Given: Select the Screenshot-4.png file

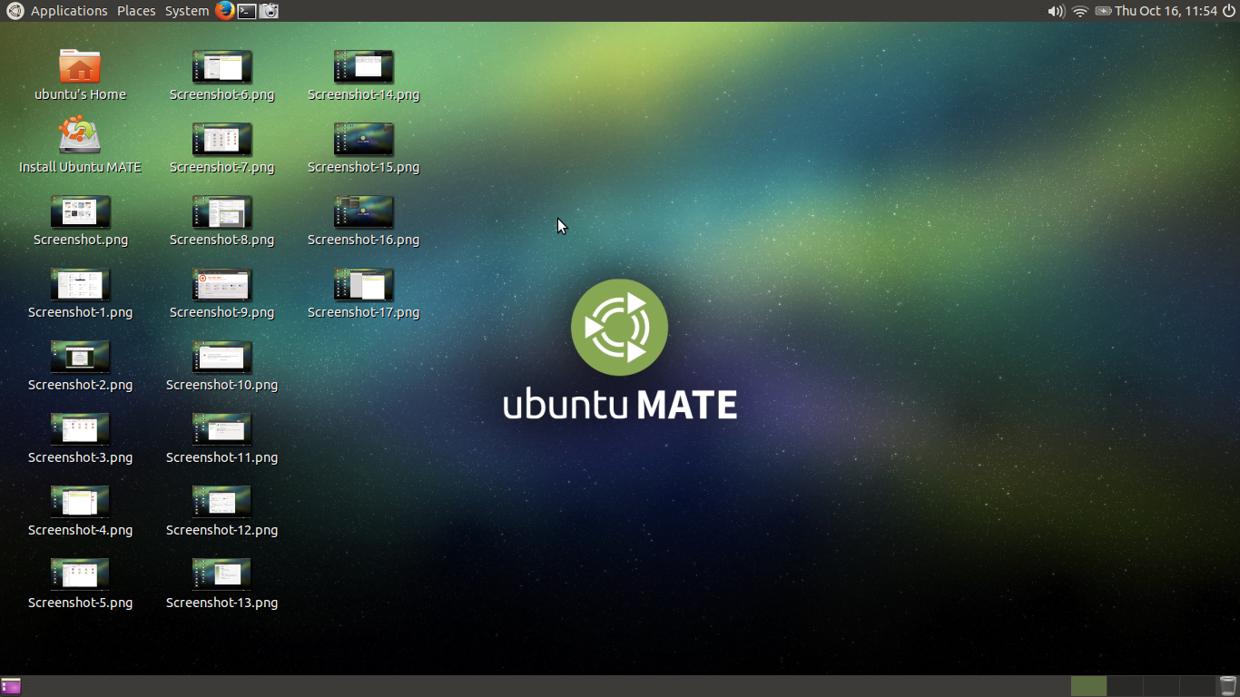Looking at the screenshot, I should pos(80,512).
